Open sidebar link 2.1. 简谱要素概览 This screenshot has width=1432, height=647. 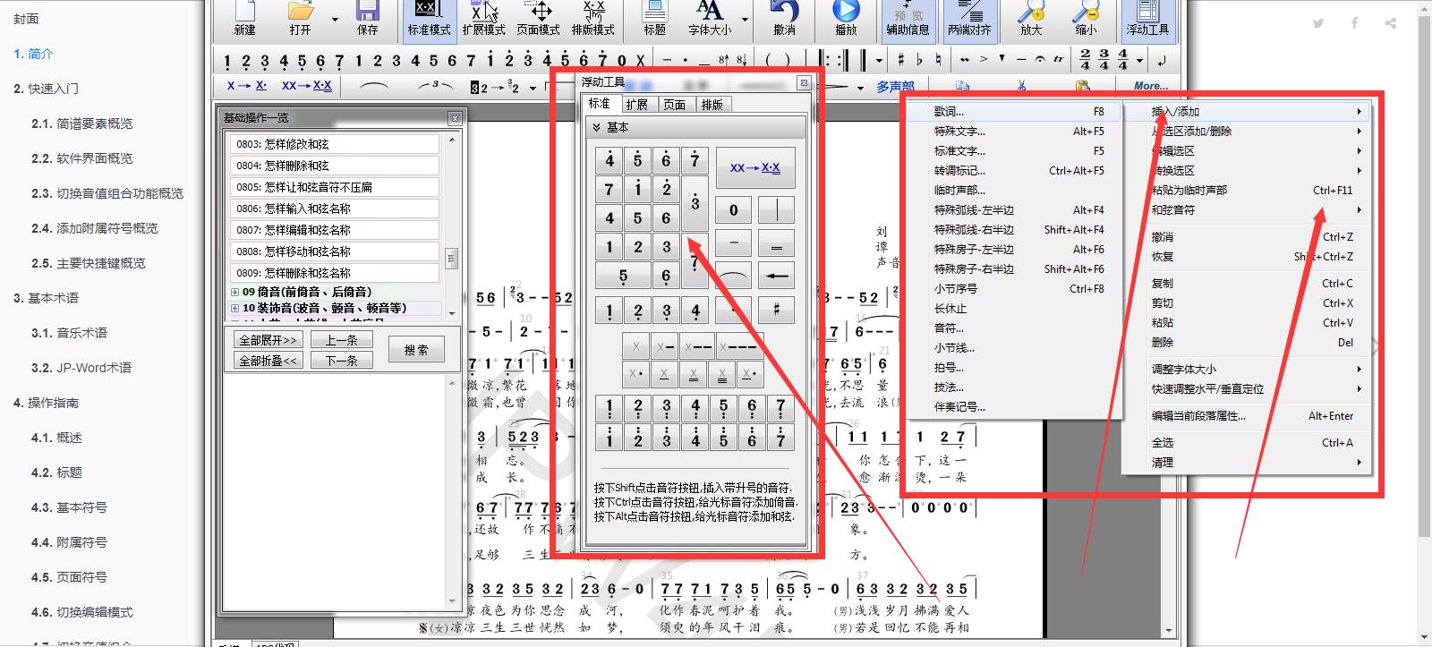81,123
